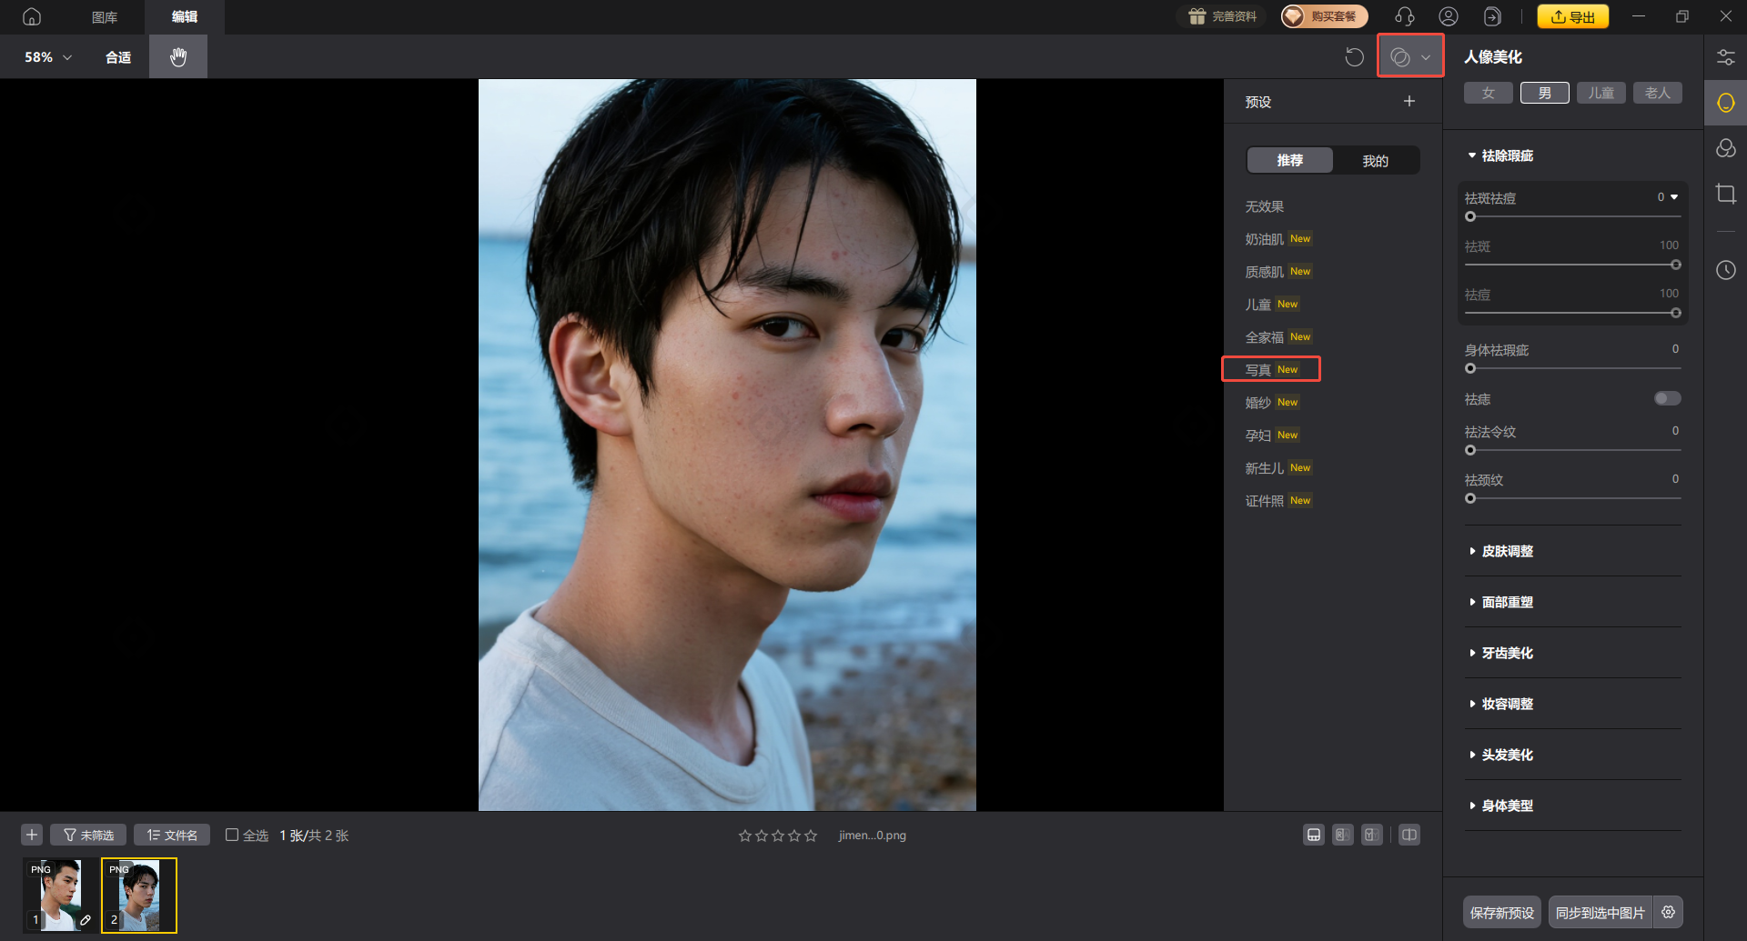Toggle the 祛痣 switch
Image resolution: width=1747 pixels, height=941 pixels.
pos(1667,398)
